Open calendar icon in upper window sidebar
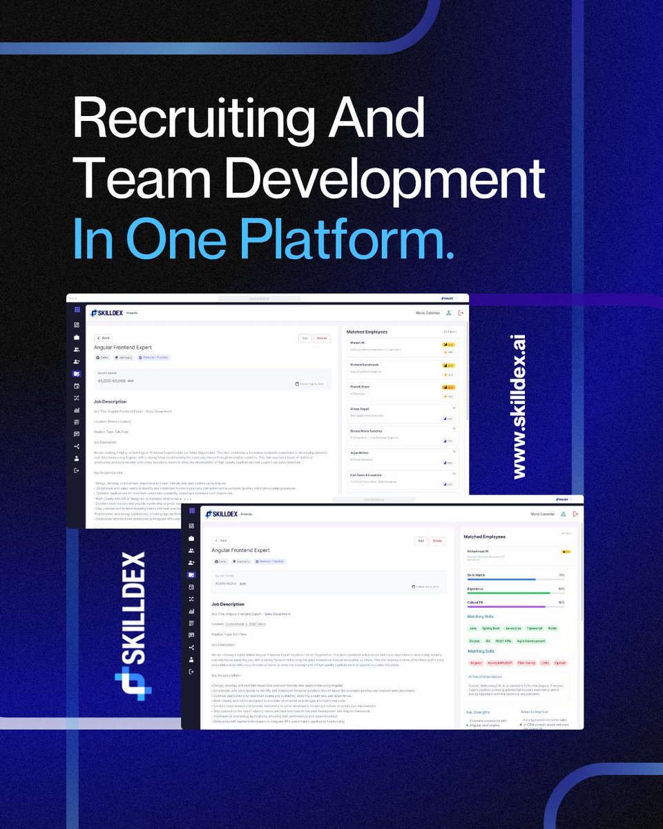663x829 pixels. (77, 386)
